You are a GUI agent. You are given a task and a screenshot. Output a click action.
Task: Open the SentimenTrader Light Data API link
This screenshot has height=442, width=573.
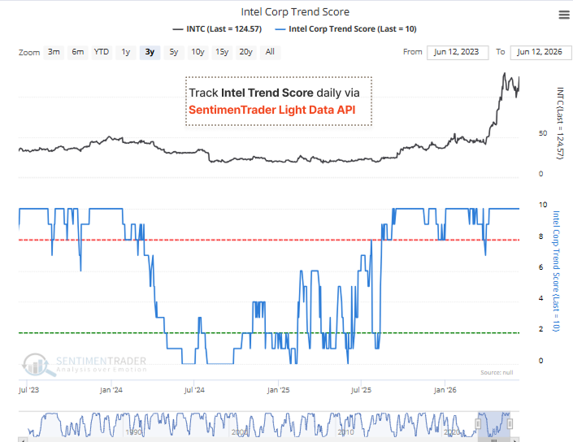pyautogui.click(x=272, y=110)
